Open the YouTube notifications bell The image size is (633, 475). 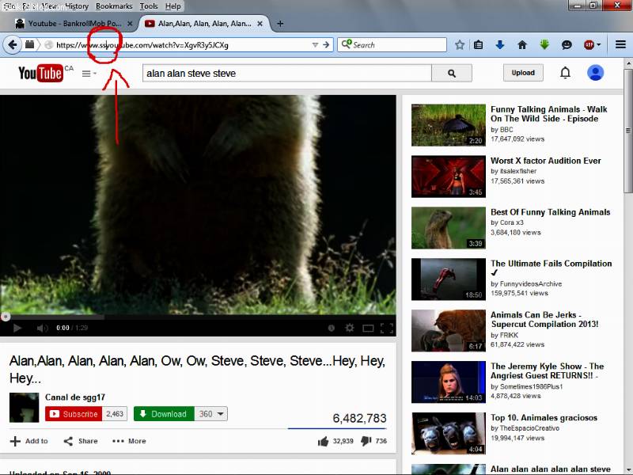pos(565,73)
